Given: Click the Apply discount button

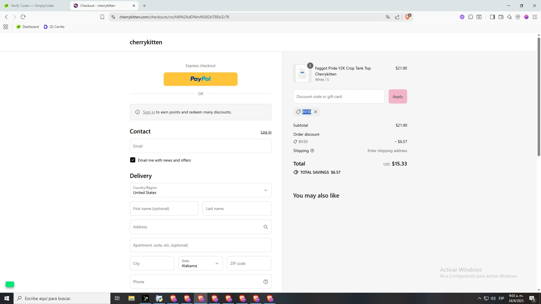Looking at the screenshot, I should [398, 97].
